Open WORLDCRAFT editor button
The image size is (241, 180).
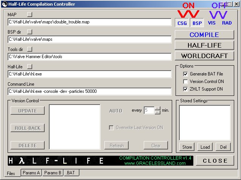[204, 56]
